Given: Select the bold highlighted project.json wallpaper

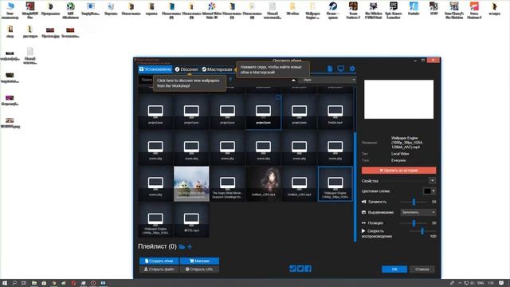Looking at the screenshot, I should [x=263, y=112].
